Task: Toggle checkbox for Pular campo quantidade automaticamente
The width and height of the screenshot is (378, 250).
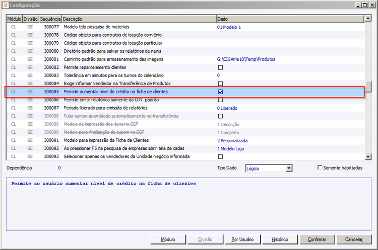Action: (220, 116)
